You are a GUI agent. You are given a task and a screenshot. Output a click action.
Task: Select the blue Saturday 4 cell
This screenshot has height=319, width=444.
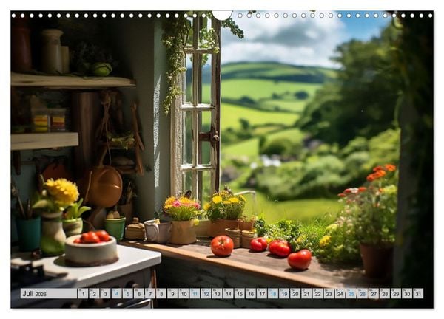click(117, 293)
